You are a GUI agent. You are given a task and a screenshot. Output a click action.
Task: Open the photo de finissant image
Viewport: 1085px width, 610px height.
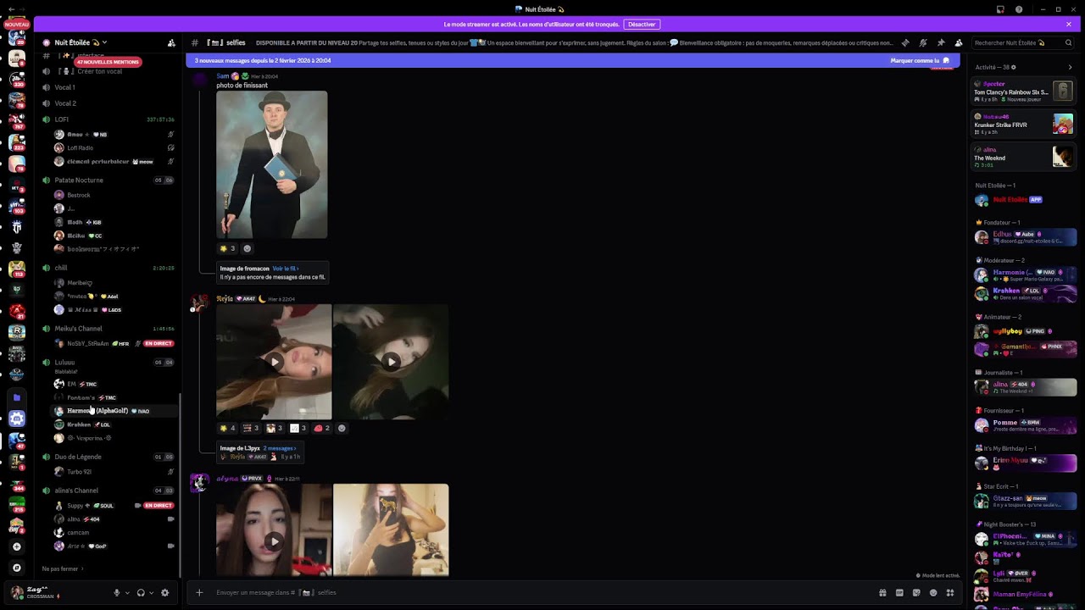271,164
